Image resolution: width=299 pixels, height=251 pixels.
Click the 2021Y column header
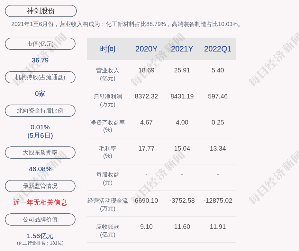(182, 49)
